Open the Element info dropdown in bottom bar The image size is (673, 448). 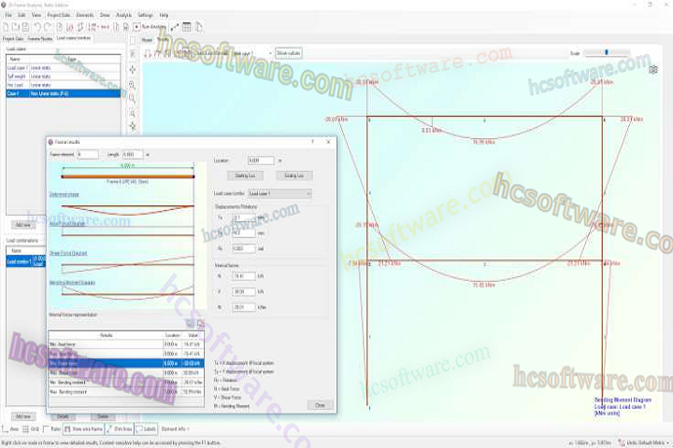click(175, 428)
